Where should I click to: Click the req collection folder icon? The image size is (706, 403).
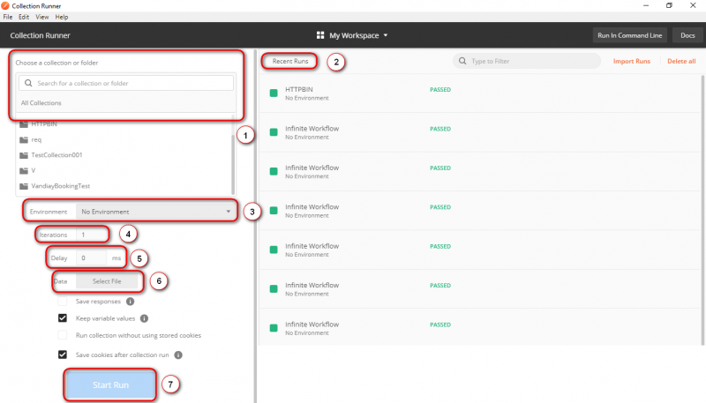(x=23, y=139)
